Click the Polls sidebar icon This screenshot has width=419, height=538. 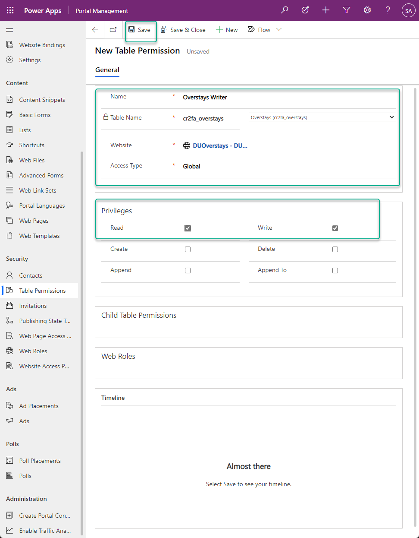tap(9, 476)
